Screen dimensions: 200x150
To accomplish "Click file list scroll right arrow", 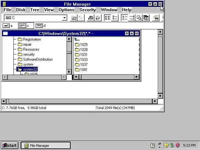I will tap(137, 77).
